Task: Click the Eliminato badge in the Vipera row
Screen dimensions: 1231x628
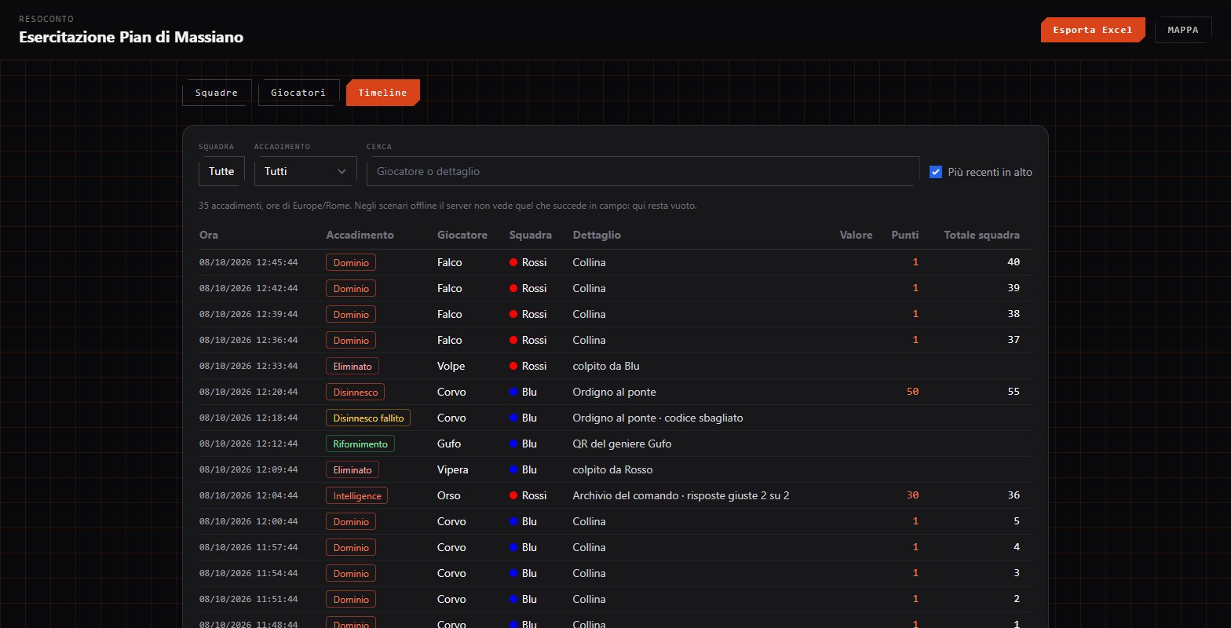Action: coord(352,469)
